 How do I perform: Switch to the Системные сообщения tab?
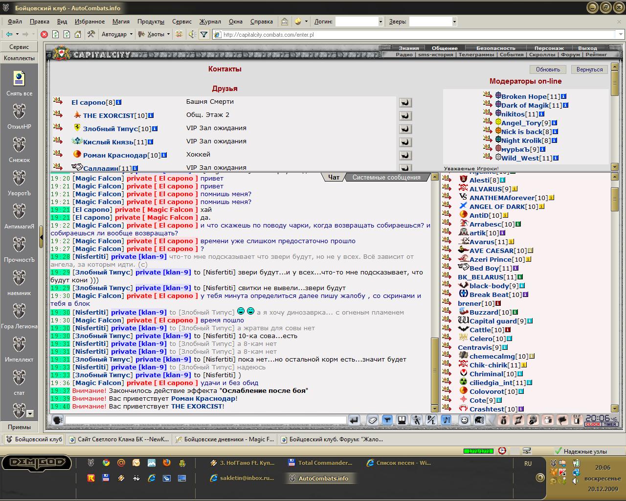click(386, 177)
